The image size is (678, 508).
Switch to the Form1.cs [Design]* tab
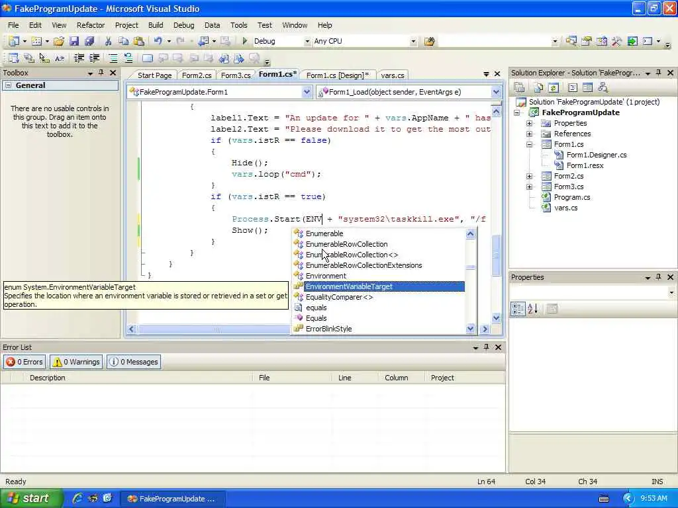(x=338, y=75)
